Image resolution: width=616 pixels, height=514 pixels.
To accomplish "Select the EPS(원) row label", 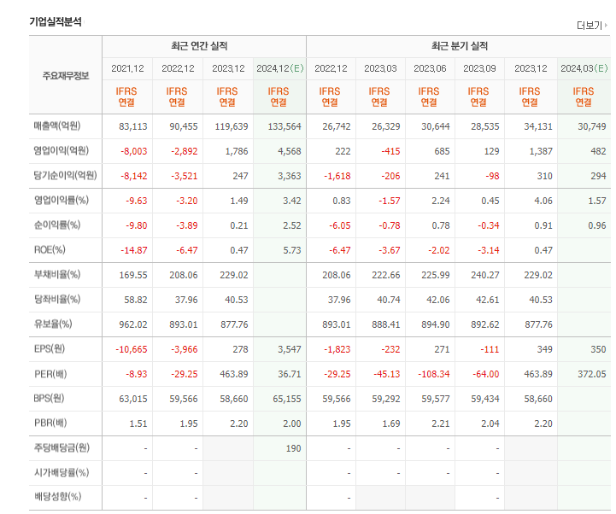I will (x=49, y=348).
